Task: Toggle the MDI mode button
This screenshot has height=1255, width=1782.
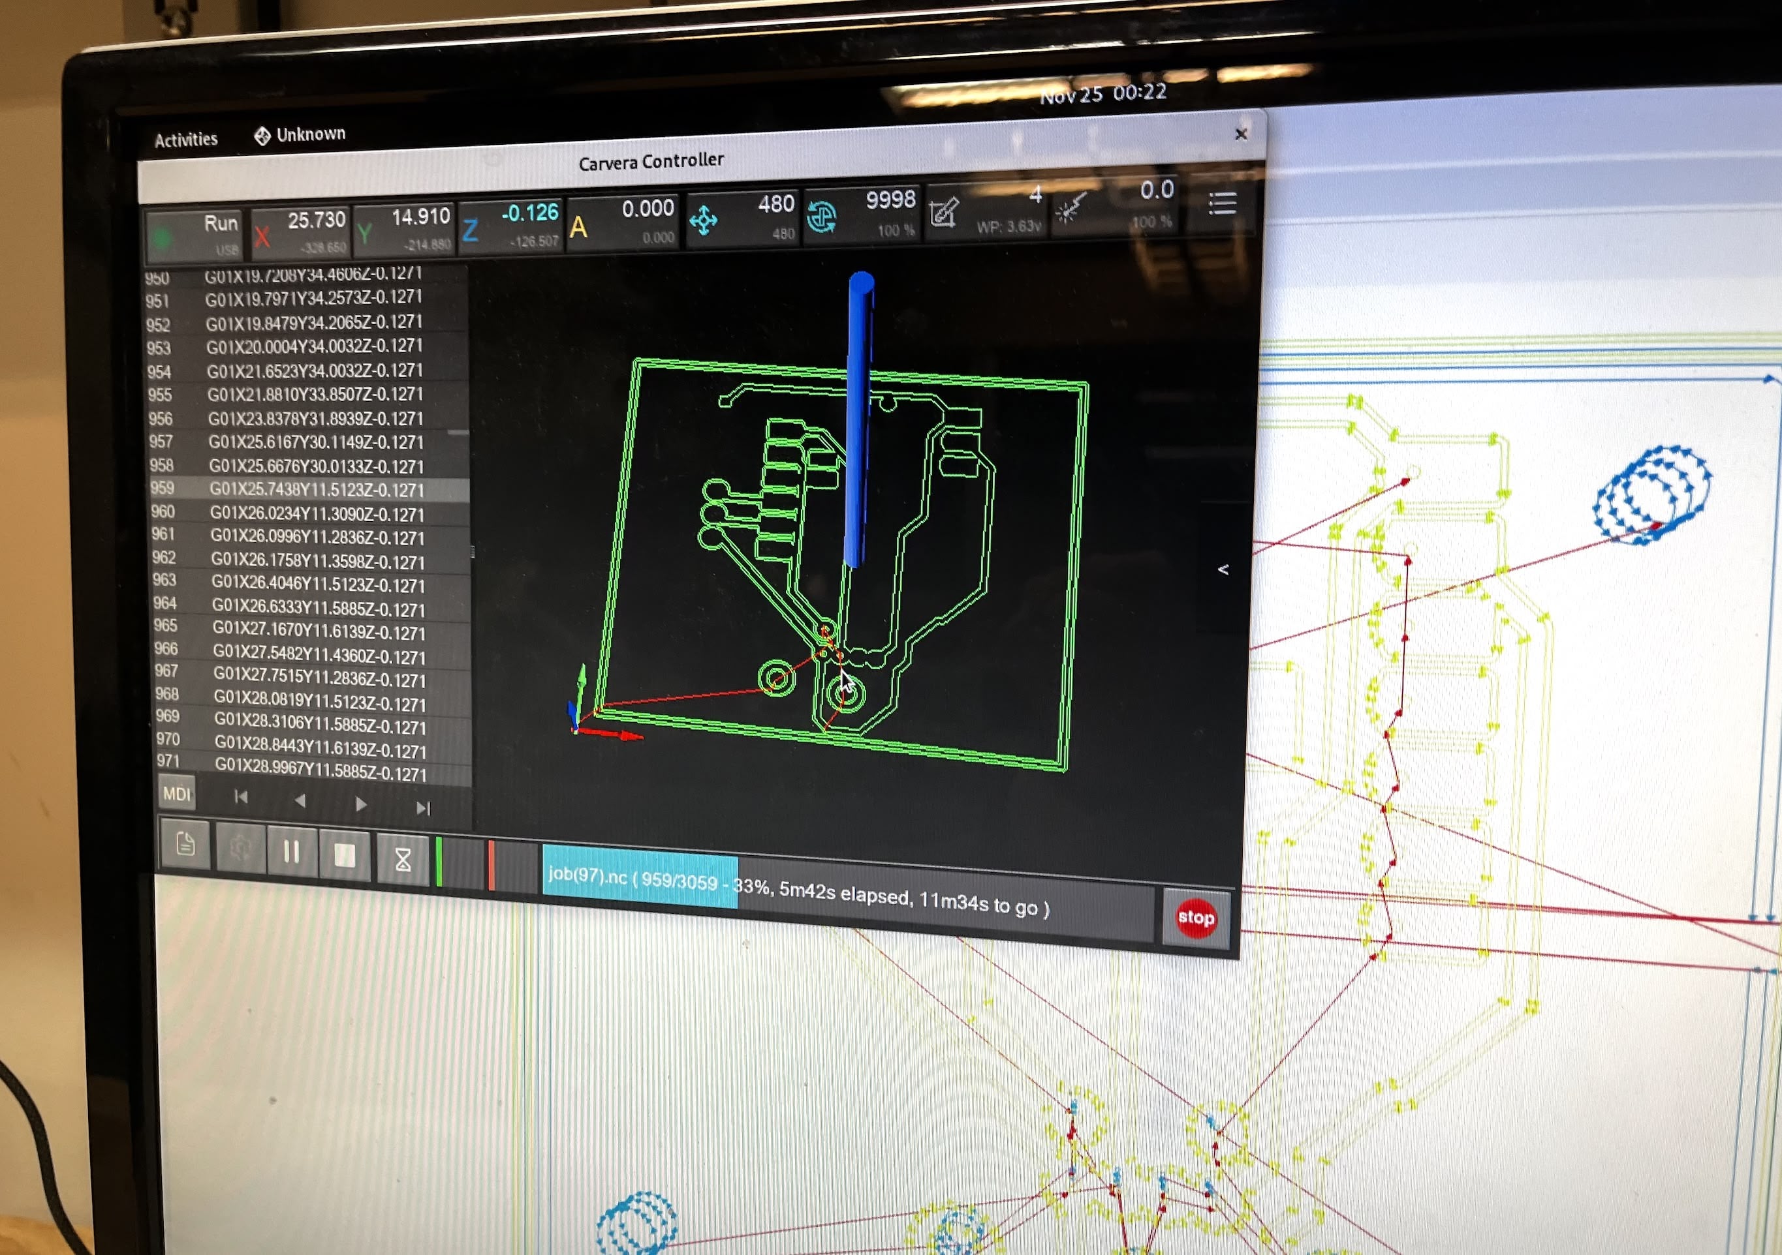Action: click(176, 794)
